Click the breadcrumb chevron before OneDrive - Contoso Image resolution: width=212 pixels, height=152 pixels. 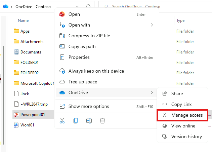pyautogui.click(x=11, y=7)
